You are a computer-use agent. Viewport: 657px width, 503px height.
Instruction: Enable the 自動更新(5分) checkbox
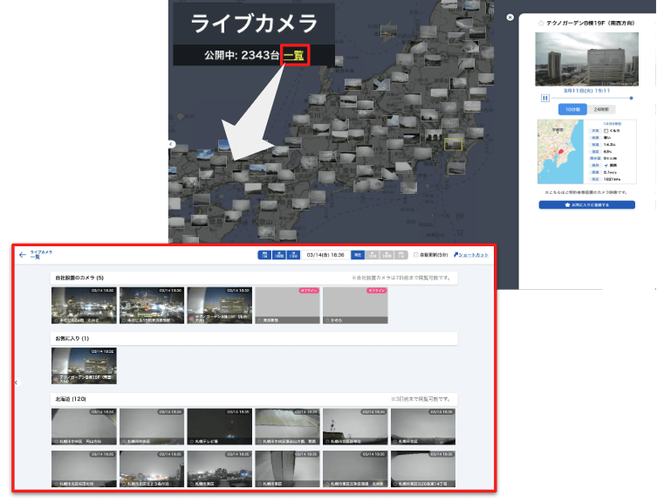click(x=415, y=255)
